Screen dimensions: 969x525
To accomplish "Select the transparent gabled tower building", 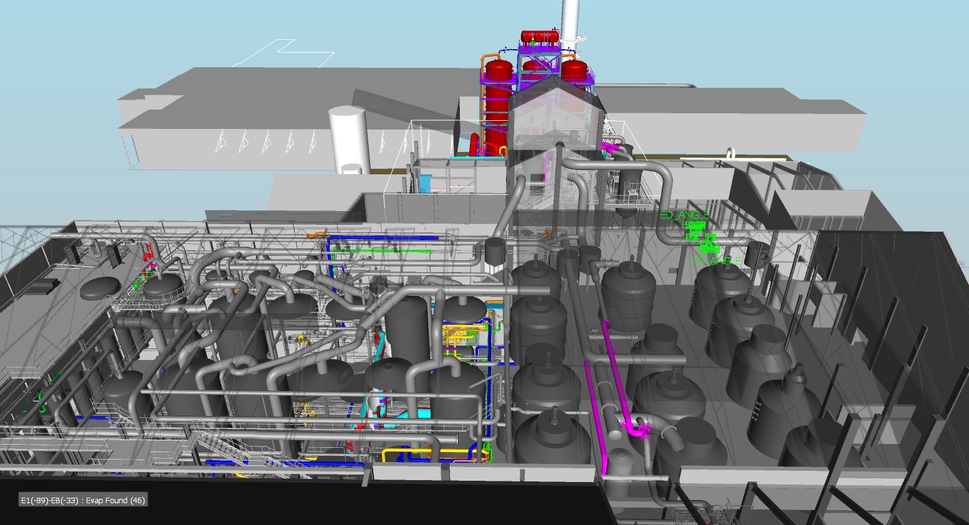I will (x=555, y=125).
